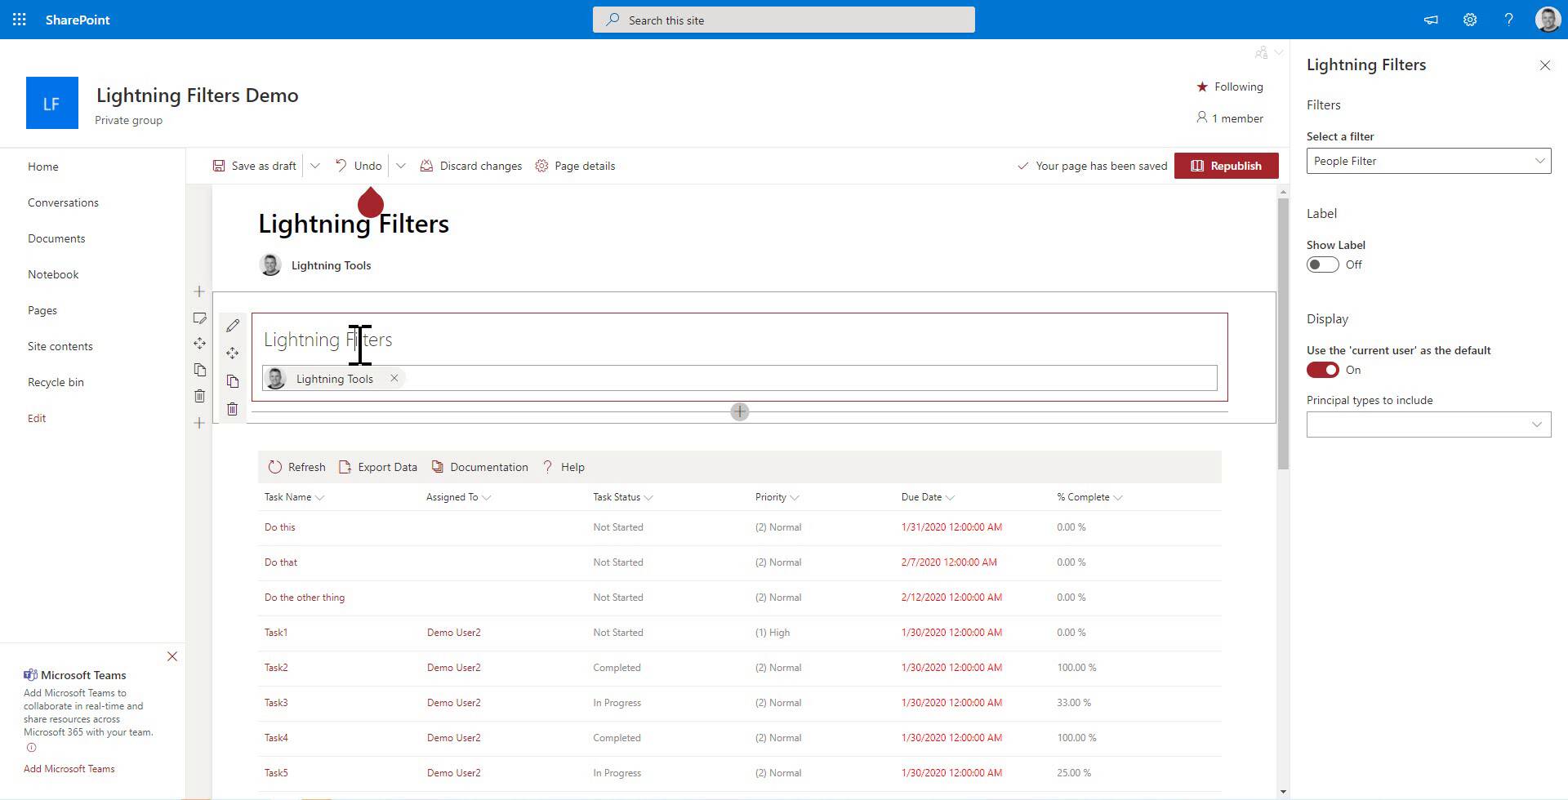Toggle the current user default switch
Image resolution: width=1568 pixels, height=800 pixels.
pos(1323,370)
